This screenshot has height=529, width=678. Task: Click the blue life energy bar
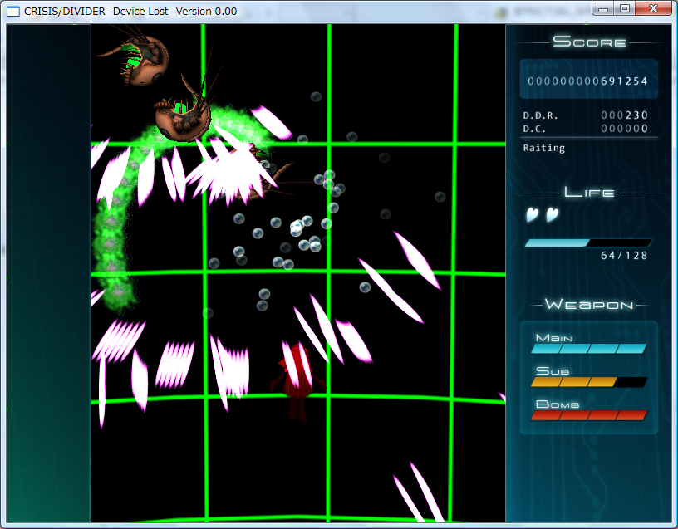pos(587,242)
